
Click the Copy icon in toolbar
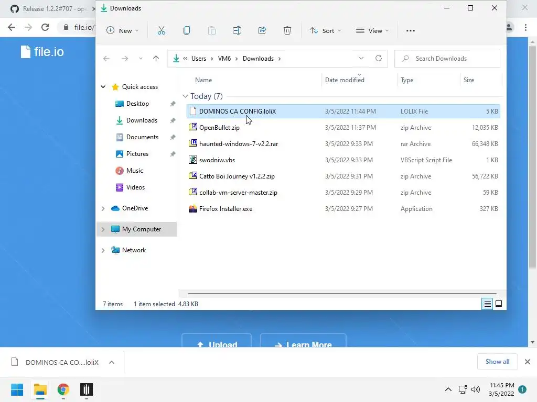[187, 31]
